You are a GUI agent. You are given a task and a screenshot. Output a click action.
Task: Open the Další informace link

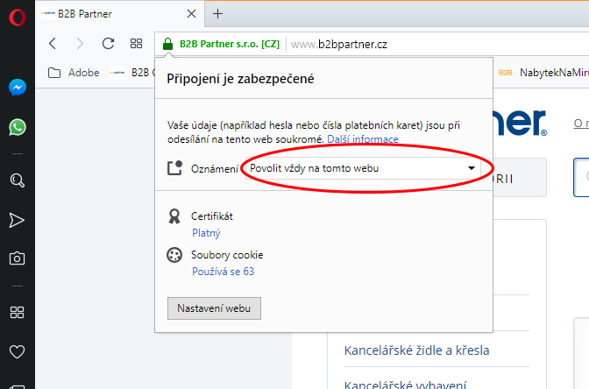pos(363,139)
